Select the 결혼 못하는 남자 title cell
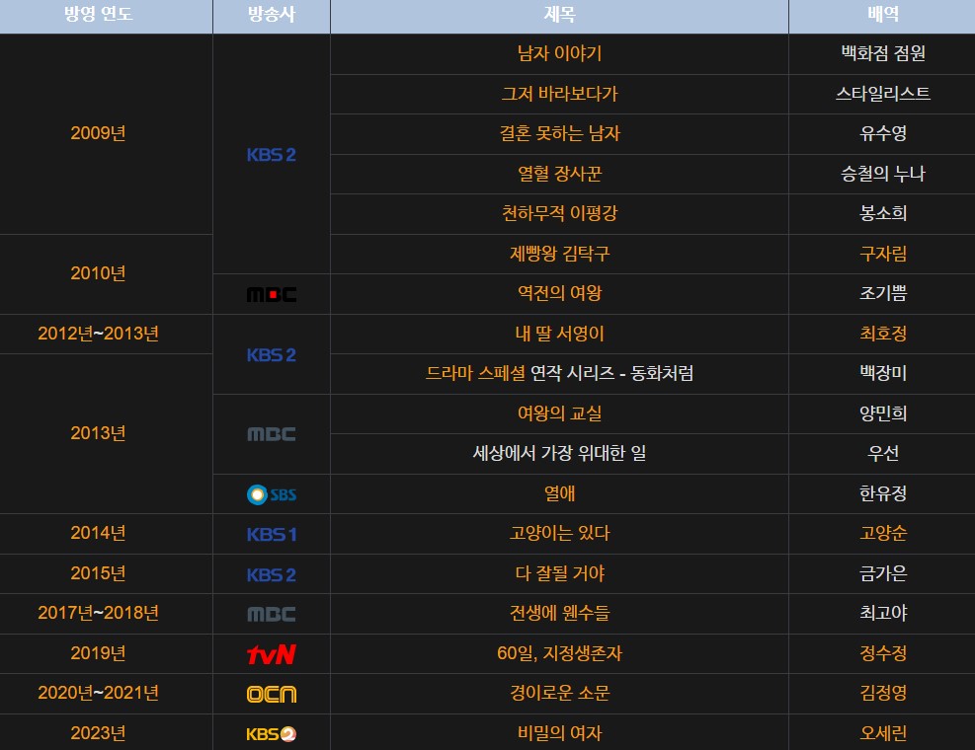 (x=558, y=134)
